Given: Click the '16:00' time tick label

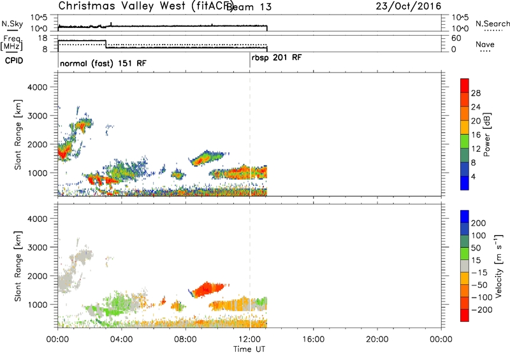Looking at the screenshot, I should click(x=313, y=340).
